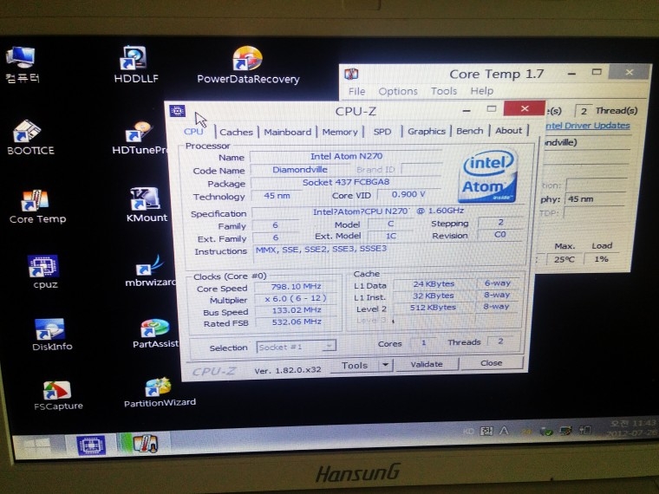Viewport: 659px width, 494px height.
Task: Click the Diamondville code name value
Action: click(x=300, y=169)
